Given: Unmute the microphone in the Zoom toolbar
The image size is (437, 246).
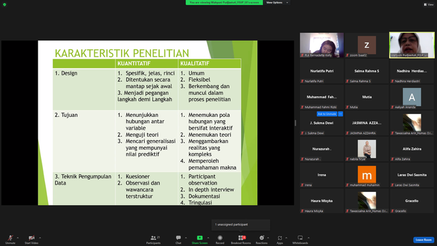Looking at the screenshot, I should click(10, 239).
